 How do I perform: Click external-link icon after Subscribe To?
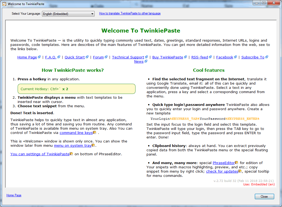pos(267,57)
